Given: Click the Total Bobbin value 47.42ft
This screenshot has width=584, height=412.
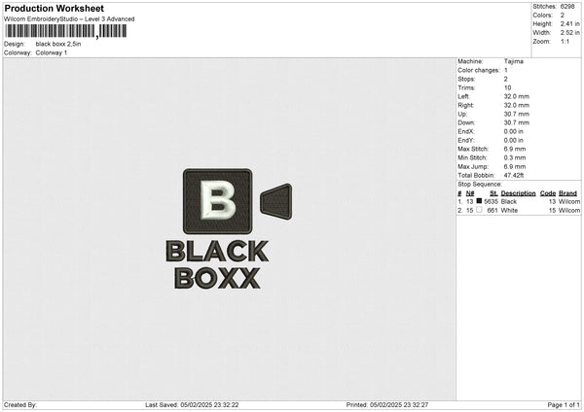Looking at the screenshot, I should tap(514, 175).
